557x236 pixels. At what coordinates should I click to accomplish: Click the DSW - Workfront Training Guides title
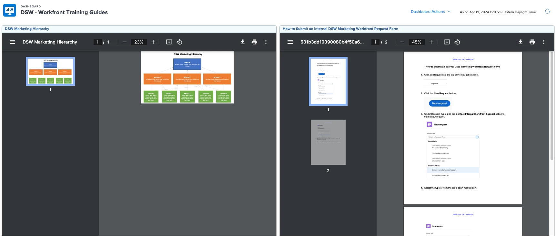tap(64, 12)
